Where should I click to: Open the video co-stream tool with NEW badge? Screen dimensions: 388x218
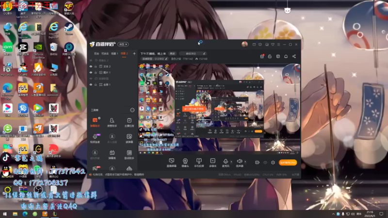click(x=95, y=139)
